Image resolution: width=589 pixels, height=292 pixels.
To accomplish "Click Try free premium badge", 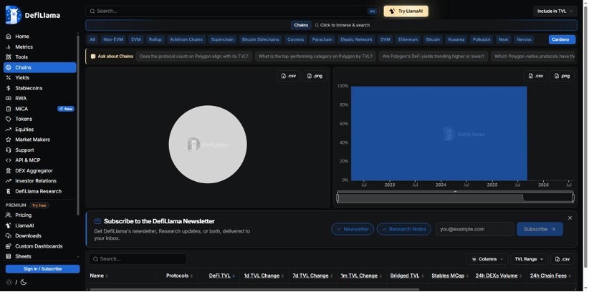I will 39,205.
